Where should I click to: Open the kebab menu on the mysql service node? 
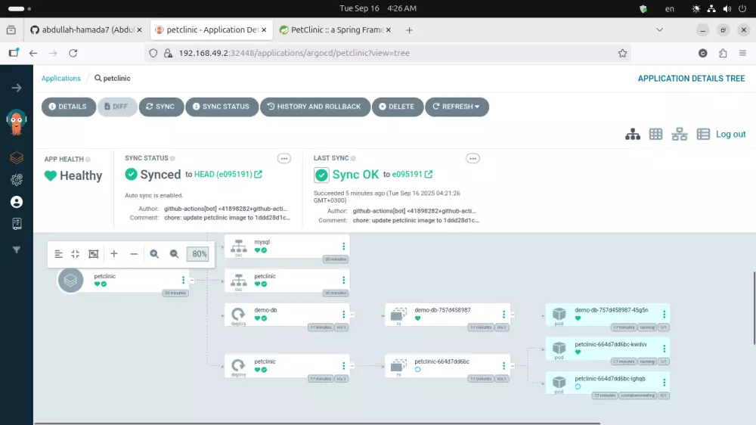click(344, 246)
